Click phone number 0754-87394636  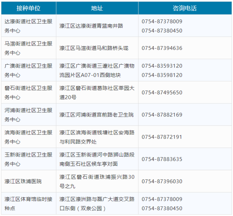tap(162, 48)
